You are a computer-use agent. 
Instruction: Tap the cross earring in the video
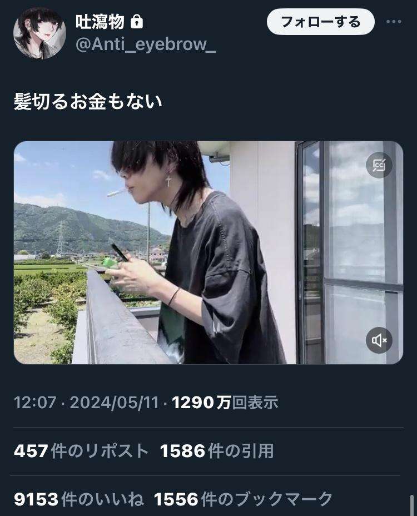click(x=168, y=180)
